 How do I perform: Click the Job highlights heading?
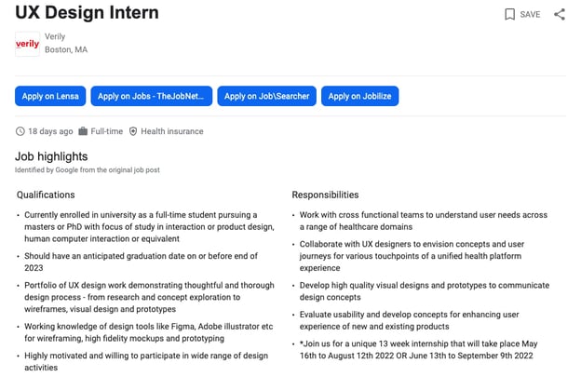tap(52, 156)
